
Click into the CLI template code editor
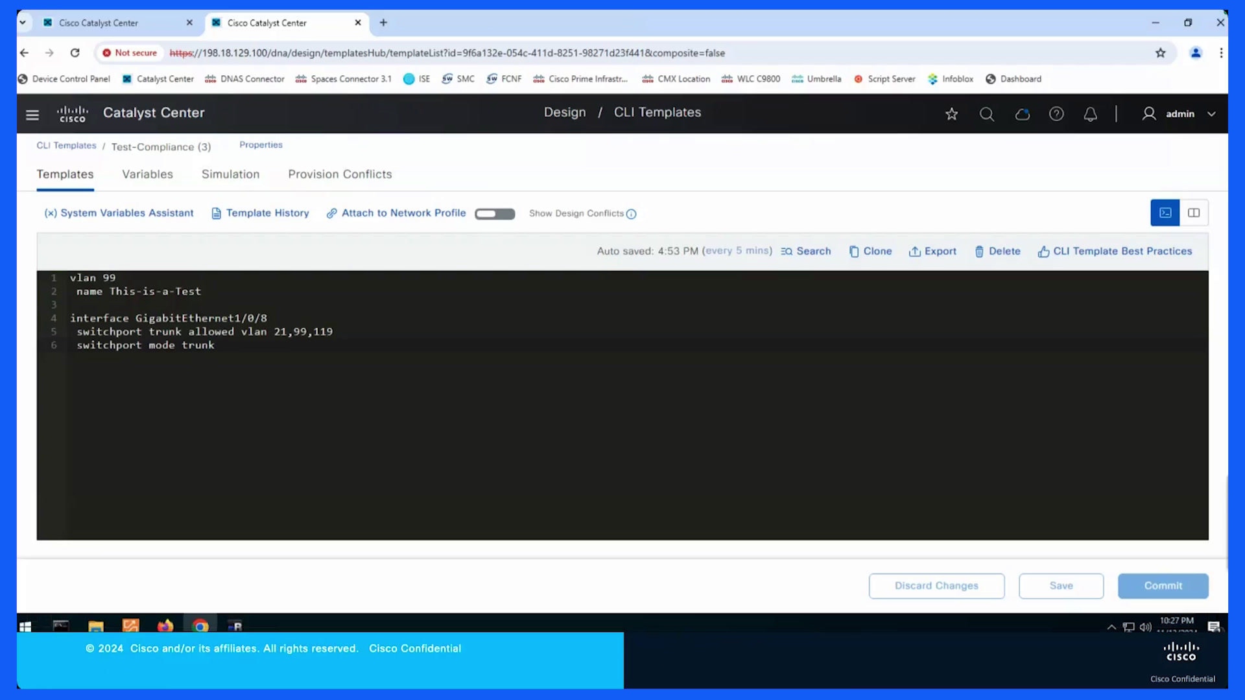pos(622,405)
